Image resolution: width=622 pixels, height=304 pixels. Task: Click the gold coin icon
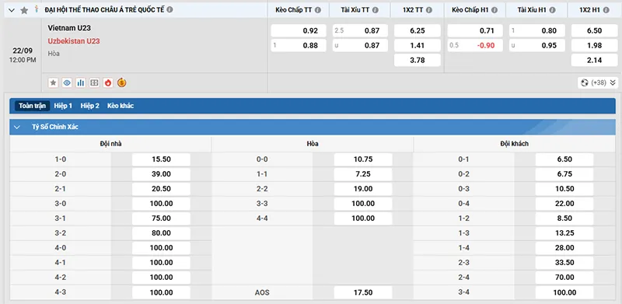tap(122, 82)
